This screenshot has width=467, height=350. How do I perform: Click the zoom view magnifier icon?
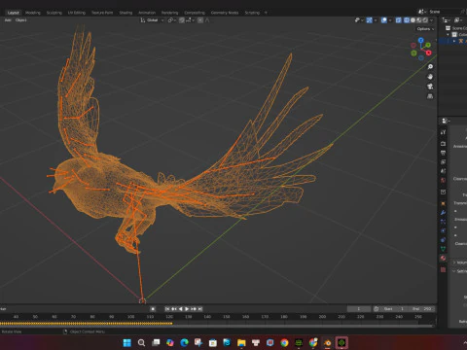(x=430, y=67)
